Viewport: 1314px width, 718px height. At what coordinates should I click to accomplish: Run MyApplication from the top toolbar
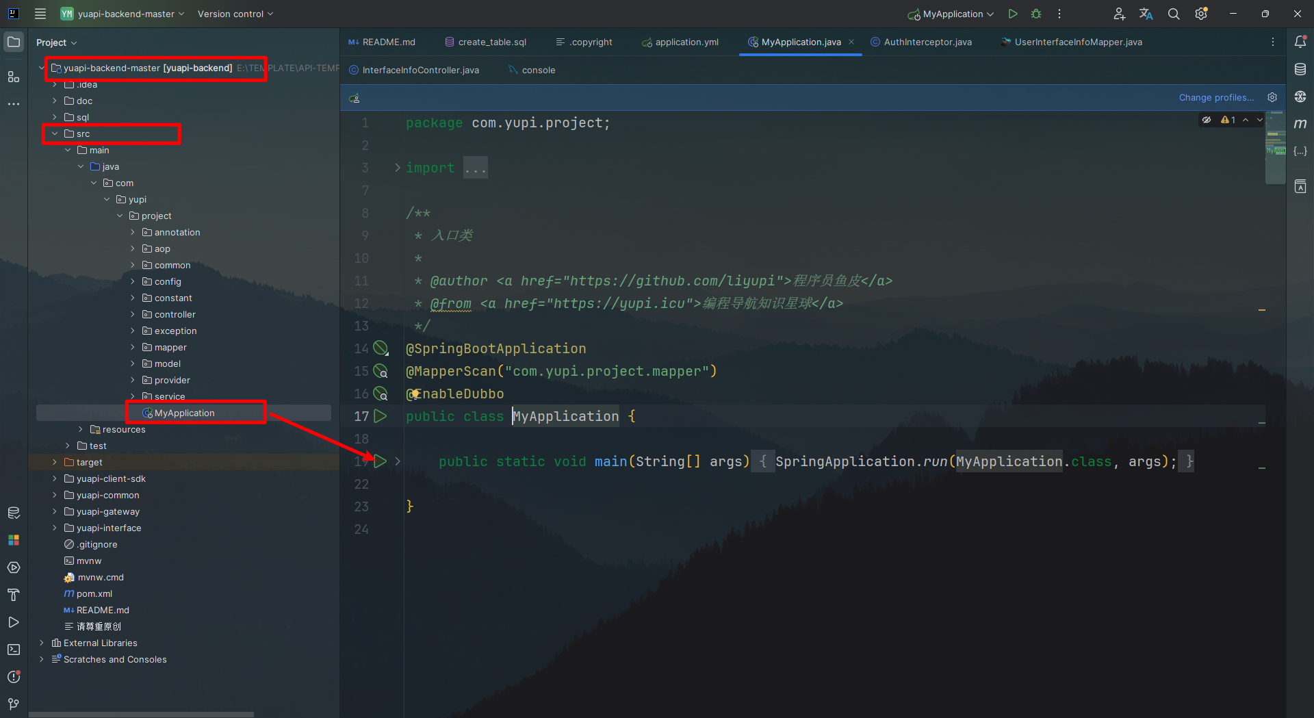click(1013, 14)
